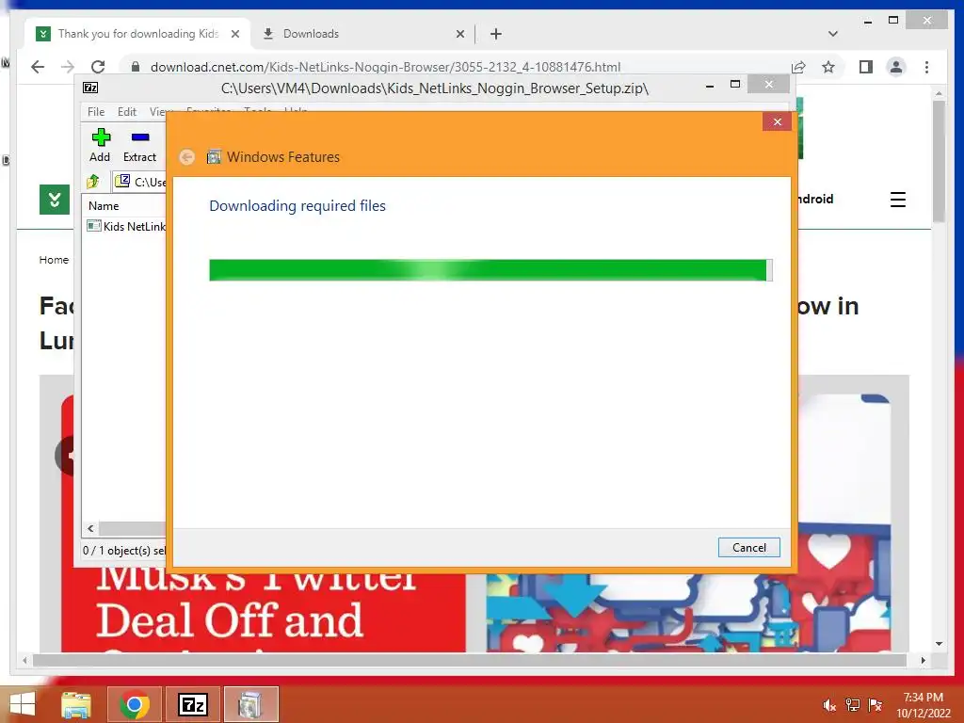Open a new Chrome tab
The image size is (964, 723).
click(x=496, y=34)
